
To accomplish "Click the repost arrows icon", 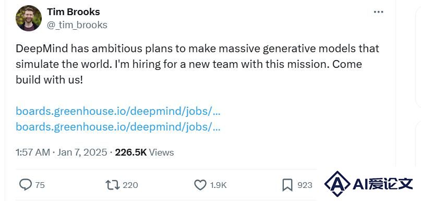I will tap(113, 185).
